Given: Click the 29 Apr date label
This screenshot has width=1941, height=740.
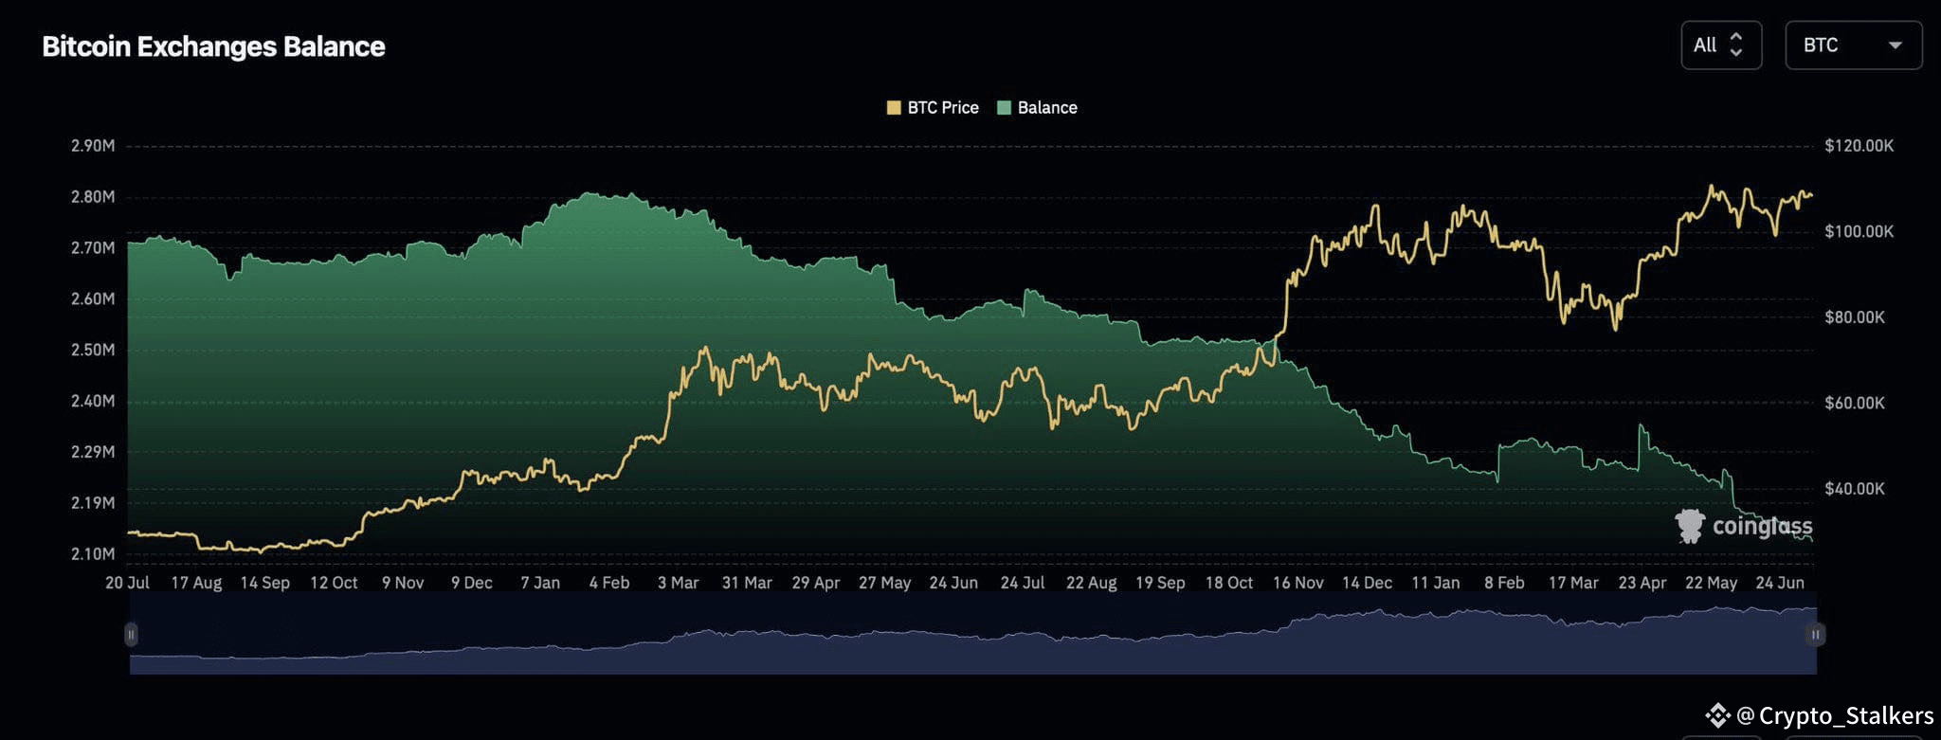Looking at the screenshot, I should [816, 583].
